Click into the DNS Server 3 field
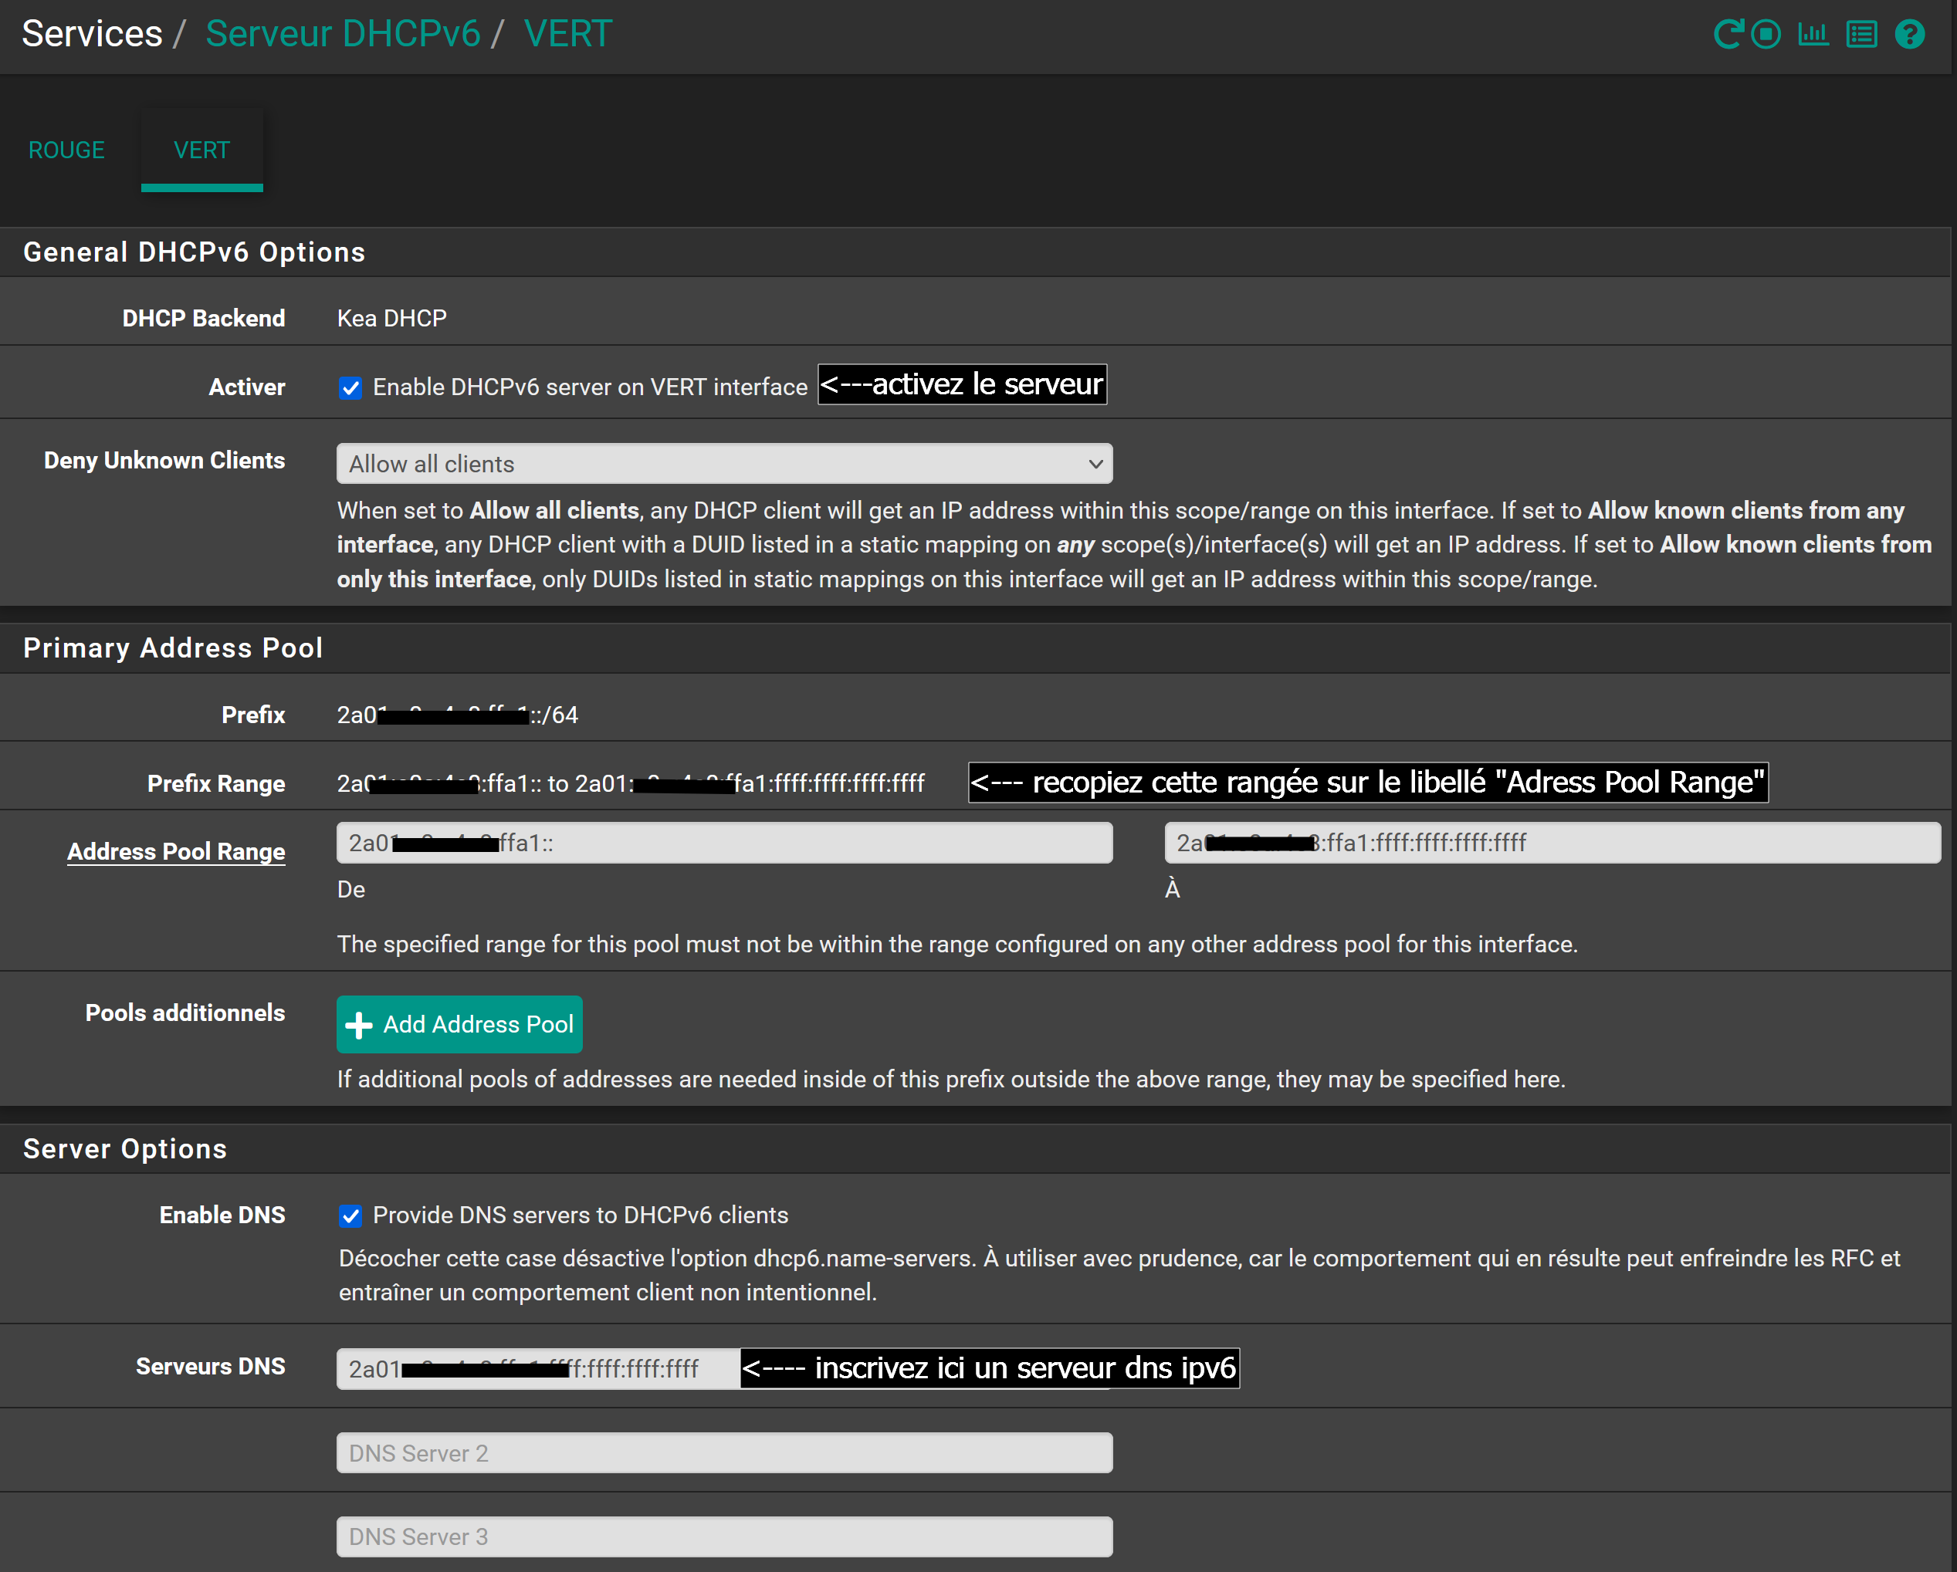 pyautogui.click(x=723, y=1537)
